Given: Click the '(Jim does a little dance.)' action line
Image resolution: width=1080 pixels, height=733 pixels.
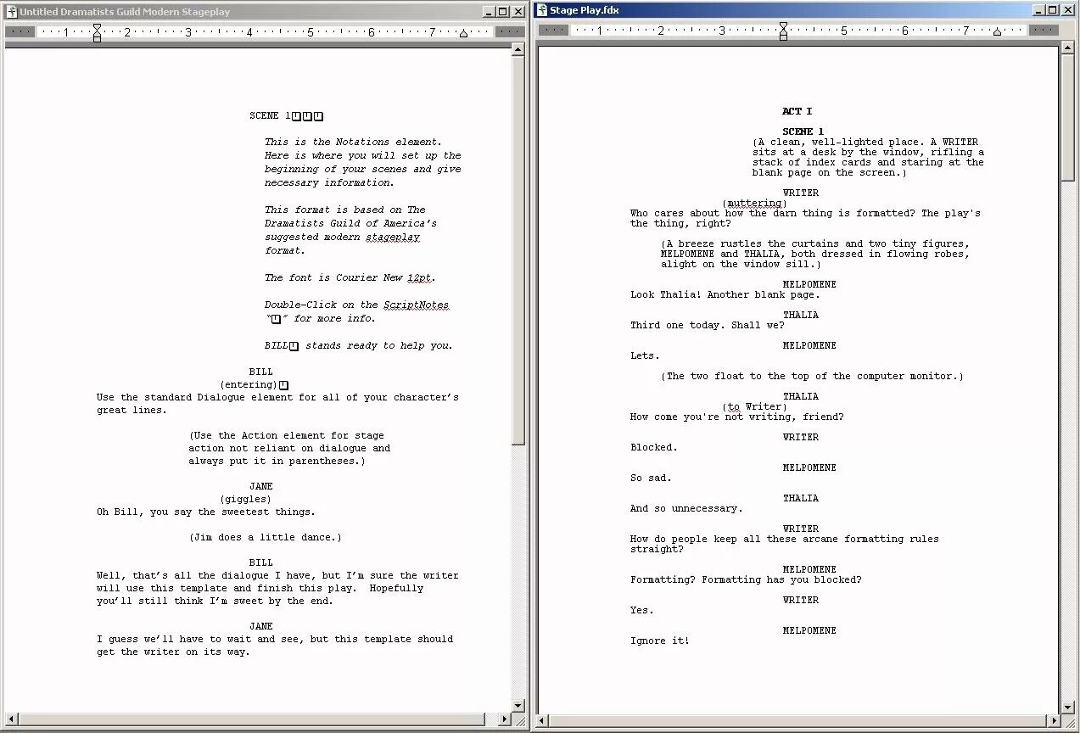Looking at the screenshot, I should pyautogui.click(x=266, y=537).
